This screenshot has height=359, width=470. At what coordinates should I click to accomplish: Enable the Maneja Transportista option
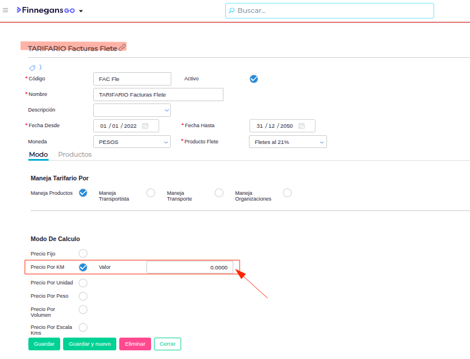pos(150,193)
